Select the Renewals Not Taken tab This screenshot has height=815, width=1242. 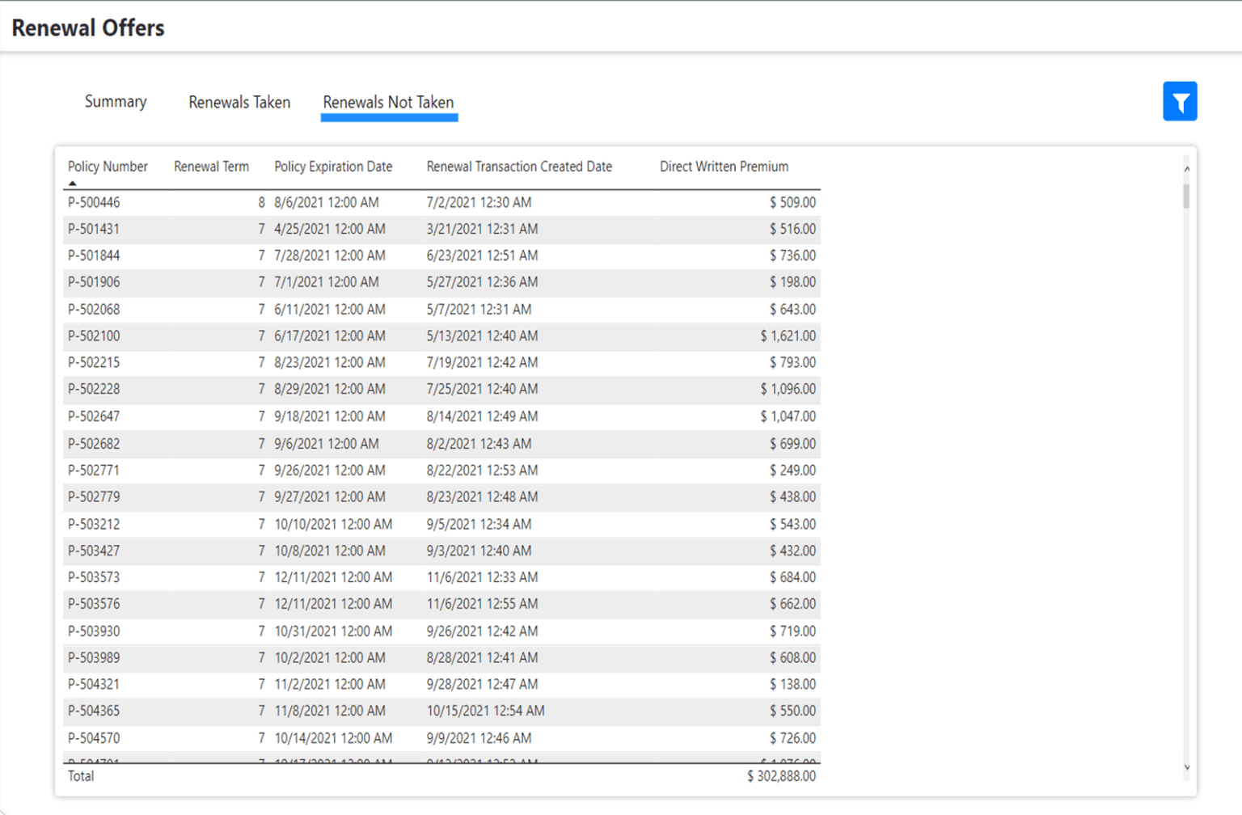(x=388, y=103)
